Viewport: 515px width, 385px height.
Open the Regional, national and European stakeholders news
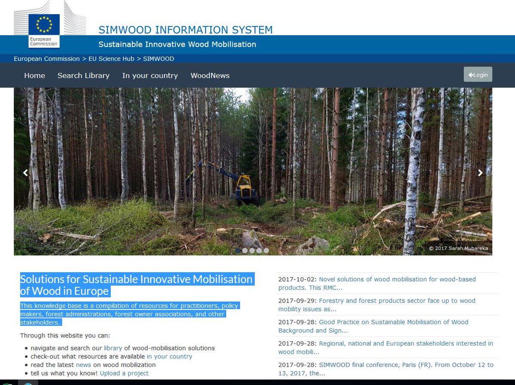385,348
